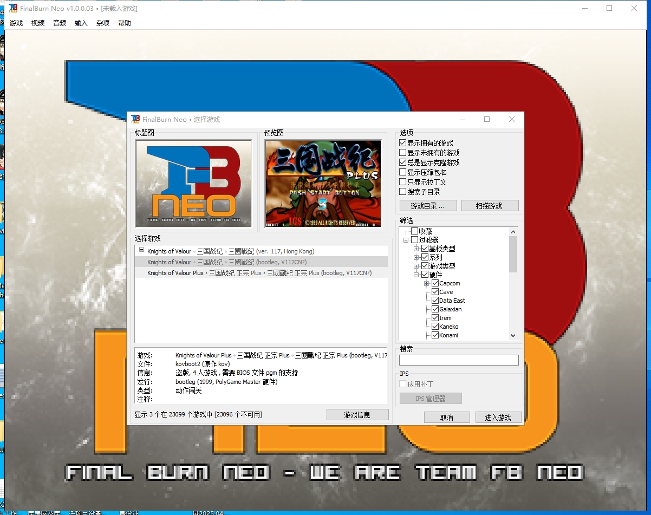The width and height of the screenshot is (651, 515).
Task: Check the 收藏 filter box
Action: [415, 231]
